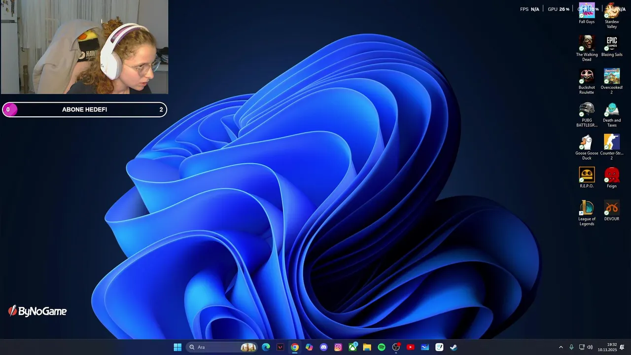This screenshot has width=631, height=355.
Task: Click the Ara search box in the taskbar
Action: click(x=222, y=347)
